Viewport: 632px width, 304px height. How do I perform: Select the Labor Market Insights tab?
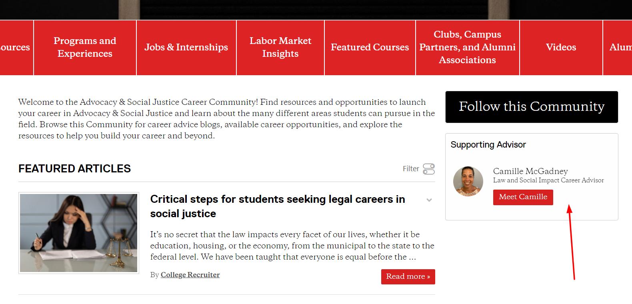tap(280, 47)
